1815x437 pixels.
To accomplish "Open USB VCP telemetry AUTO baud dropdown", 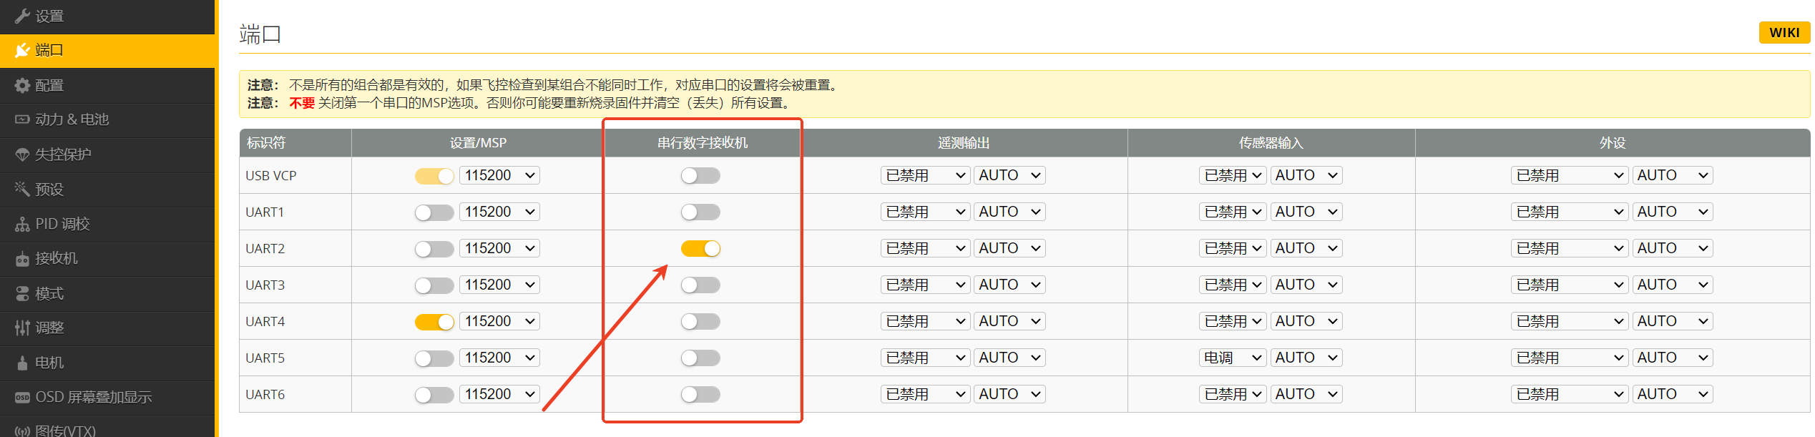I will (1009, 175).
